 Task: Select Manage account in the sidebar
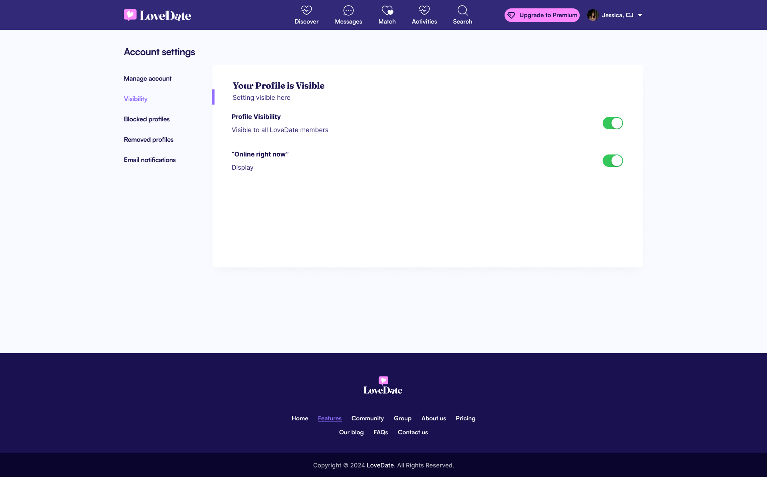[x=147, y=78]
